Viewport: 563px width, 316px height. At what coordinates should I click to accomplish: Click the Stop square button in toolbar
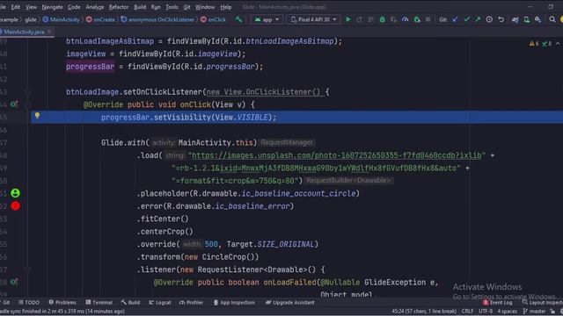(428, 19)
